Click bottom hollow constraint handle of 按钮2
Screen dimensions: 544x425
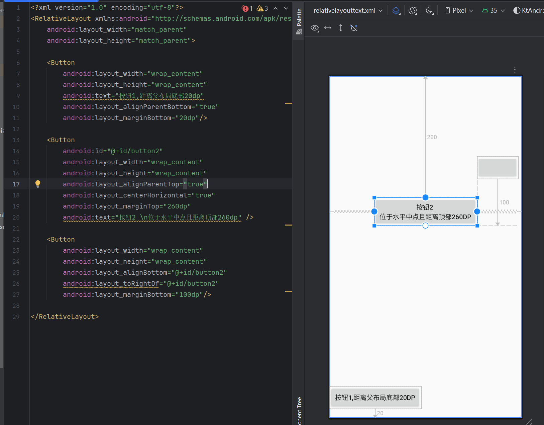[x=425, y=226]
